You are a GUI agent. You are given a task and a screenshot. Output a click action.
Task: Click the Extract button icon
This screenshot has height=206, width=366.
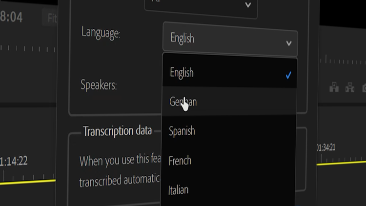[x=350, y=87]
